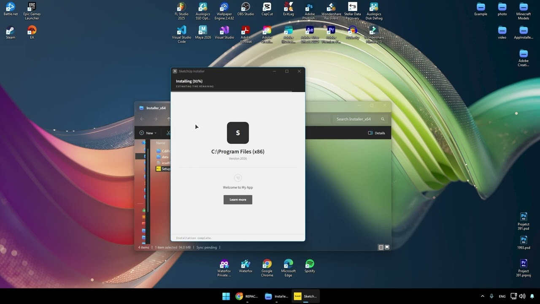Launch Maya 2026 from the desktop
The height and width of the screenshot is (304, 540).
point(203,33)
